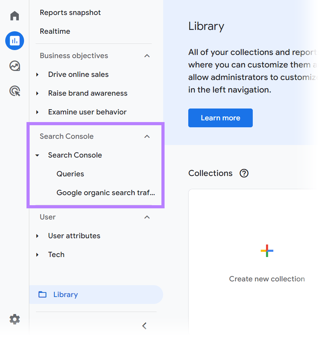Image resolution: width=319 pixels, height=337 pixels.
Task: Collapse the User section chevron
Action: (147, 217)
